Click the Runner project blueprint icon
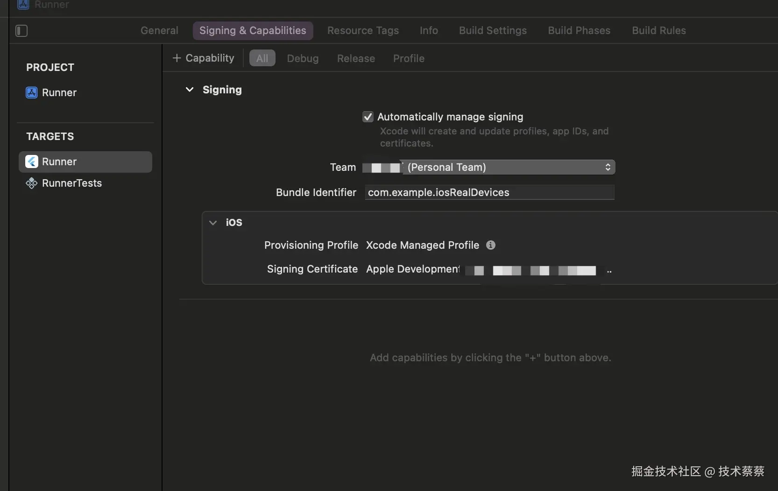Screen dimensions: 778x491 [x=31, y=92]
